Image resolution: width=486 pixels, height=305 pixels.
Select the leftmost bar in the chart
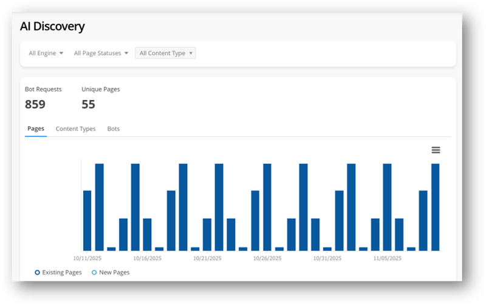point(87,220)
